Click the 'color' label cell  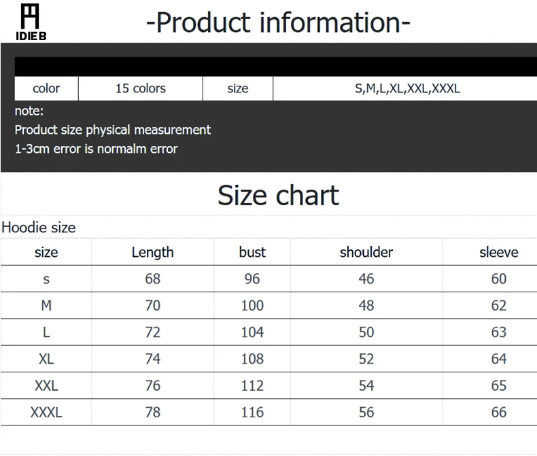pos(46,88)
